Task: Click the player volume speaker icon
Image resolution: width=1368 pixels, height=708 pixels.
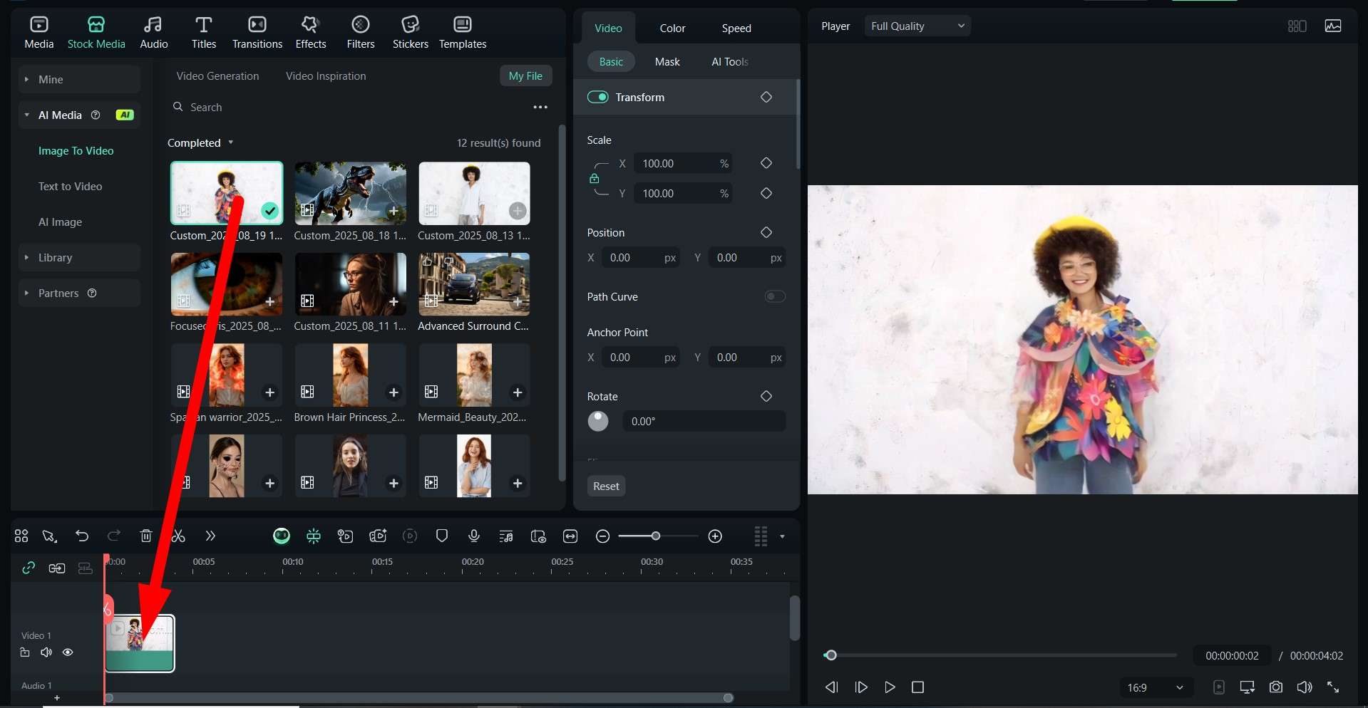Action: click(1305, 687)
